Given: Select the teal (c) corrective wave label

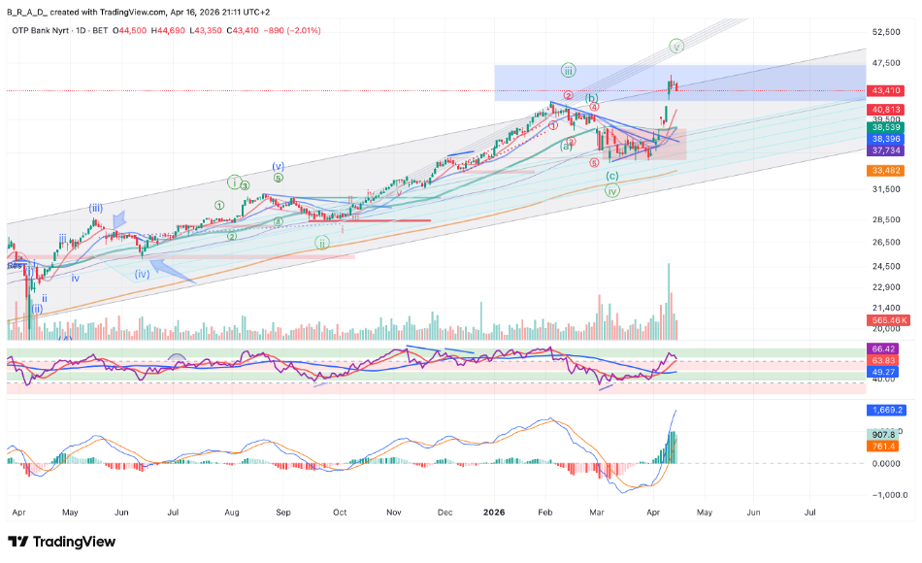Looking at the screenshot, I should pos(612,176).
